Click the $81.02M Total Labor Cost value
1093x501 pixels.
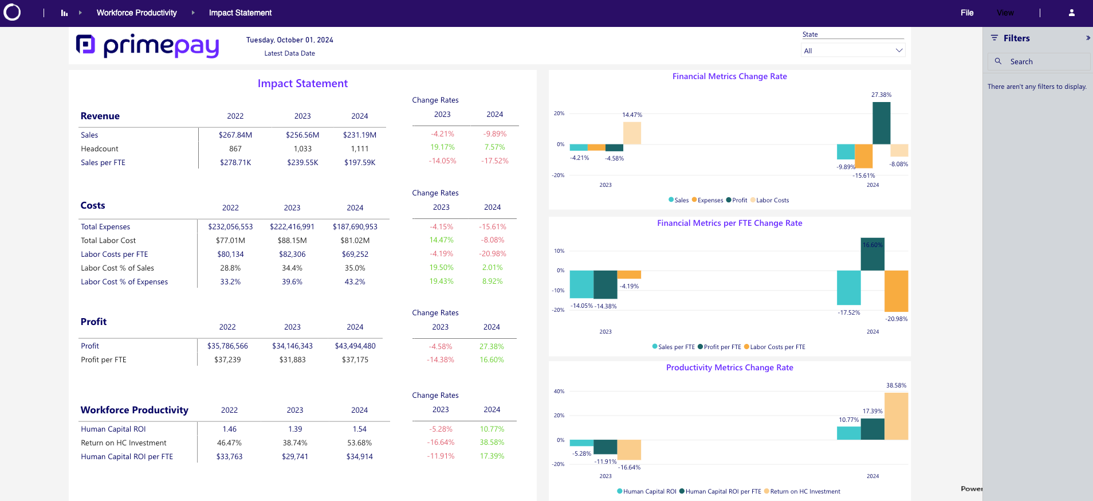355,240
